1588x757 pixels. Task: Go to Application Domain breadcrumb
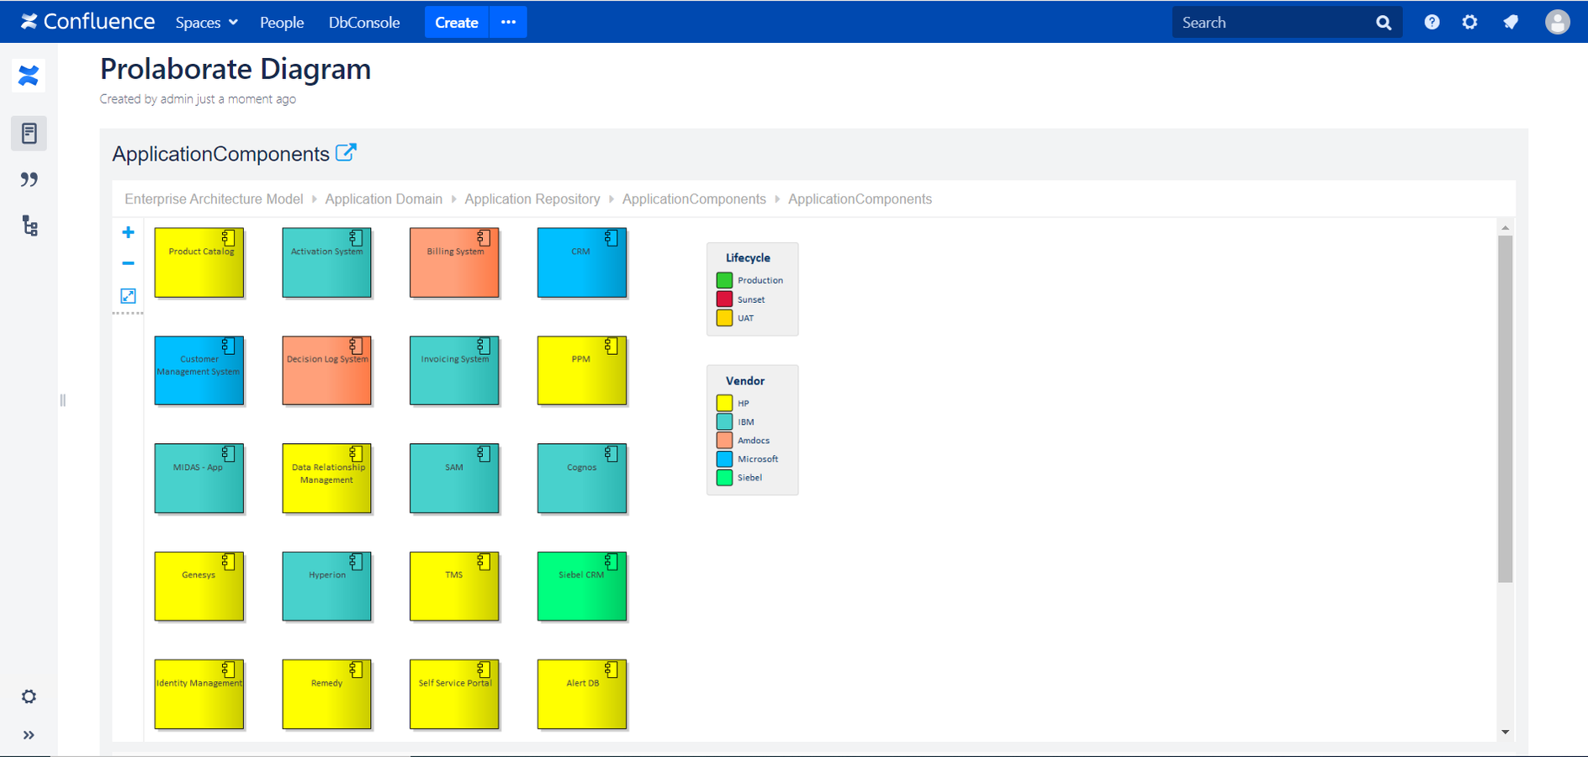tap(384, 199)
